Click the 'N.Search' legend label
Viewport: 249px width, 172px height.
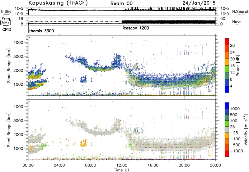coord(240,11)
